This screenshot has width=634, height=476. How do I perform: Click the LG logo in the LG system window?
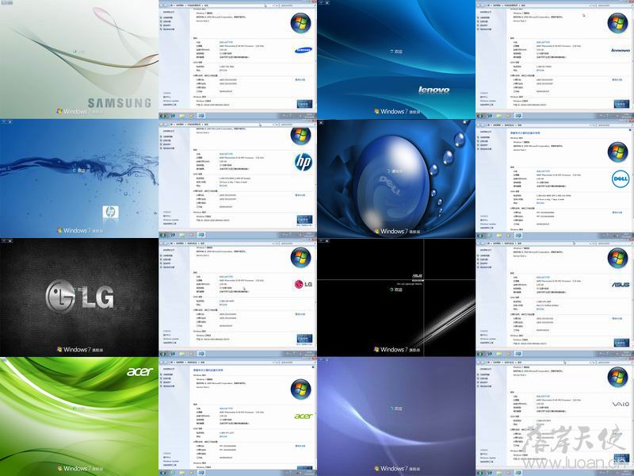304,284
